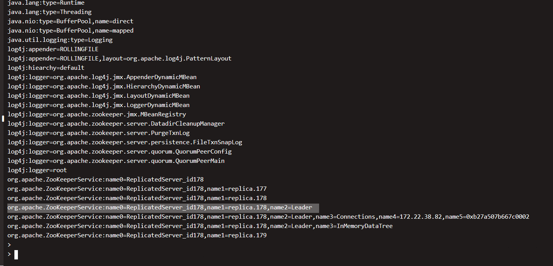Select the QuorumPeerMain logger line
Viewport: 553px width, 266px height.
[x=116, y=161]
